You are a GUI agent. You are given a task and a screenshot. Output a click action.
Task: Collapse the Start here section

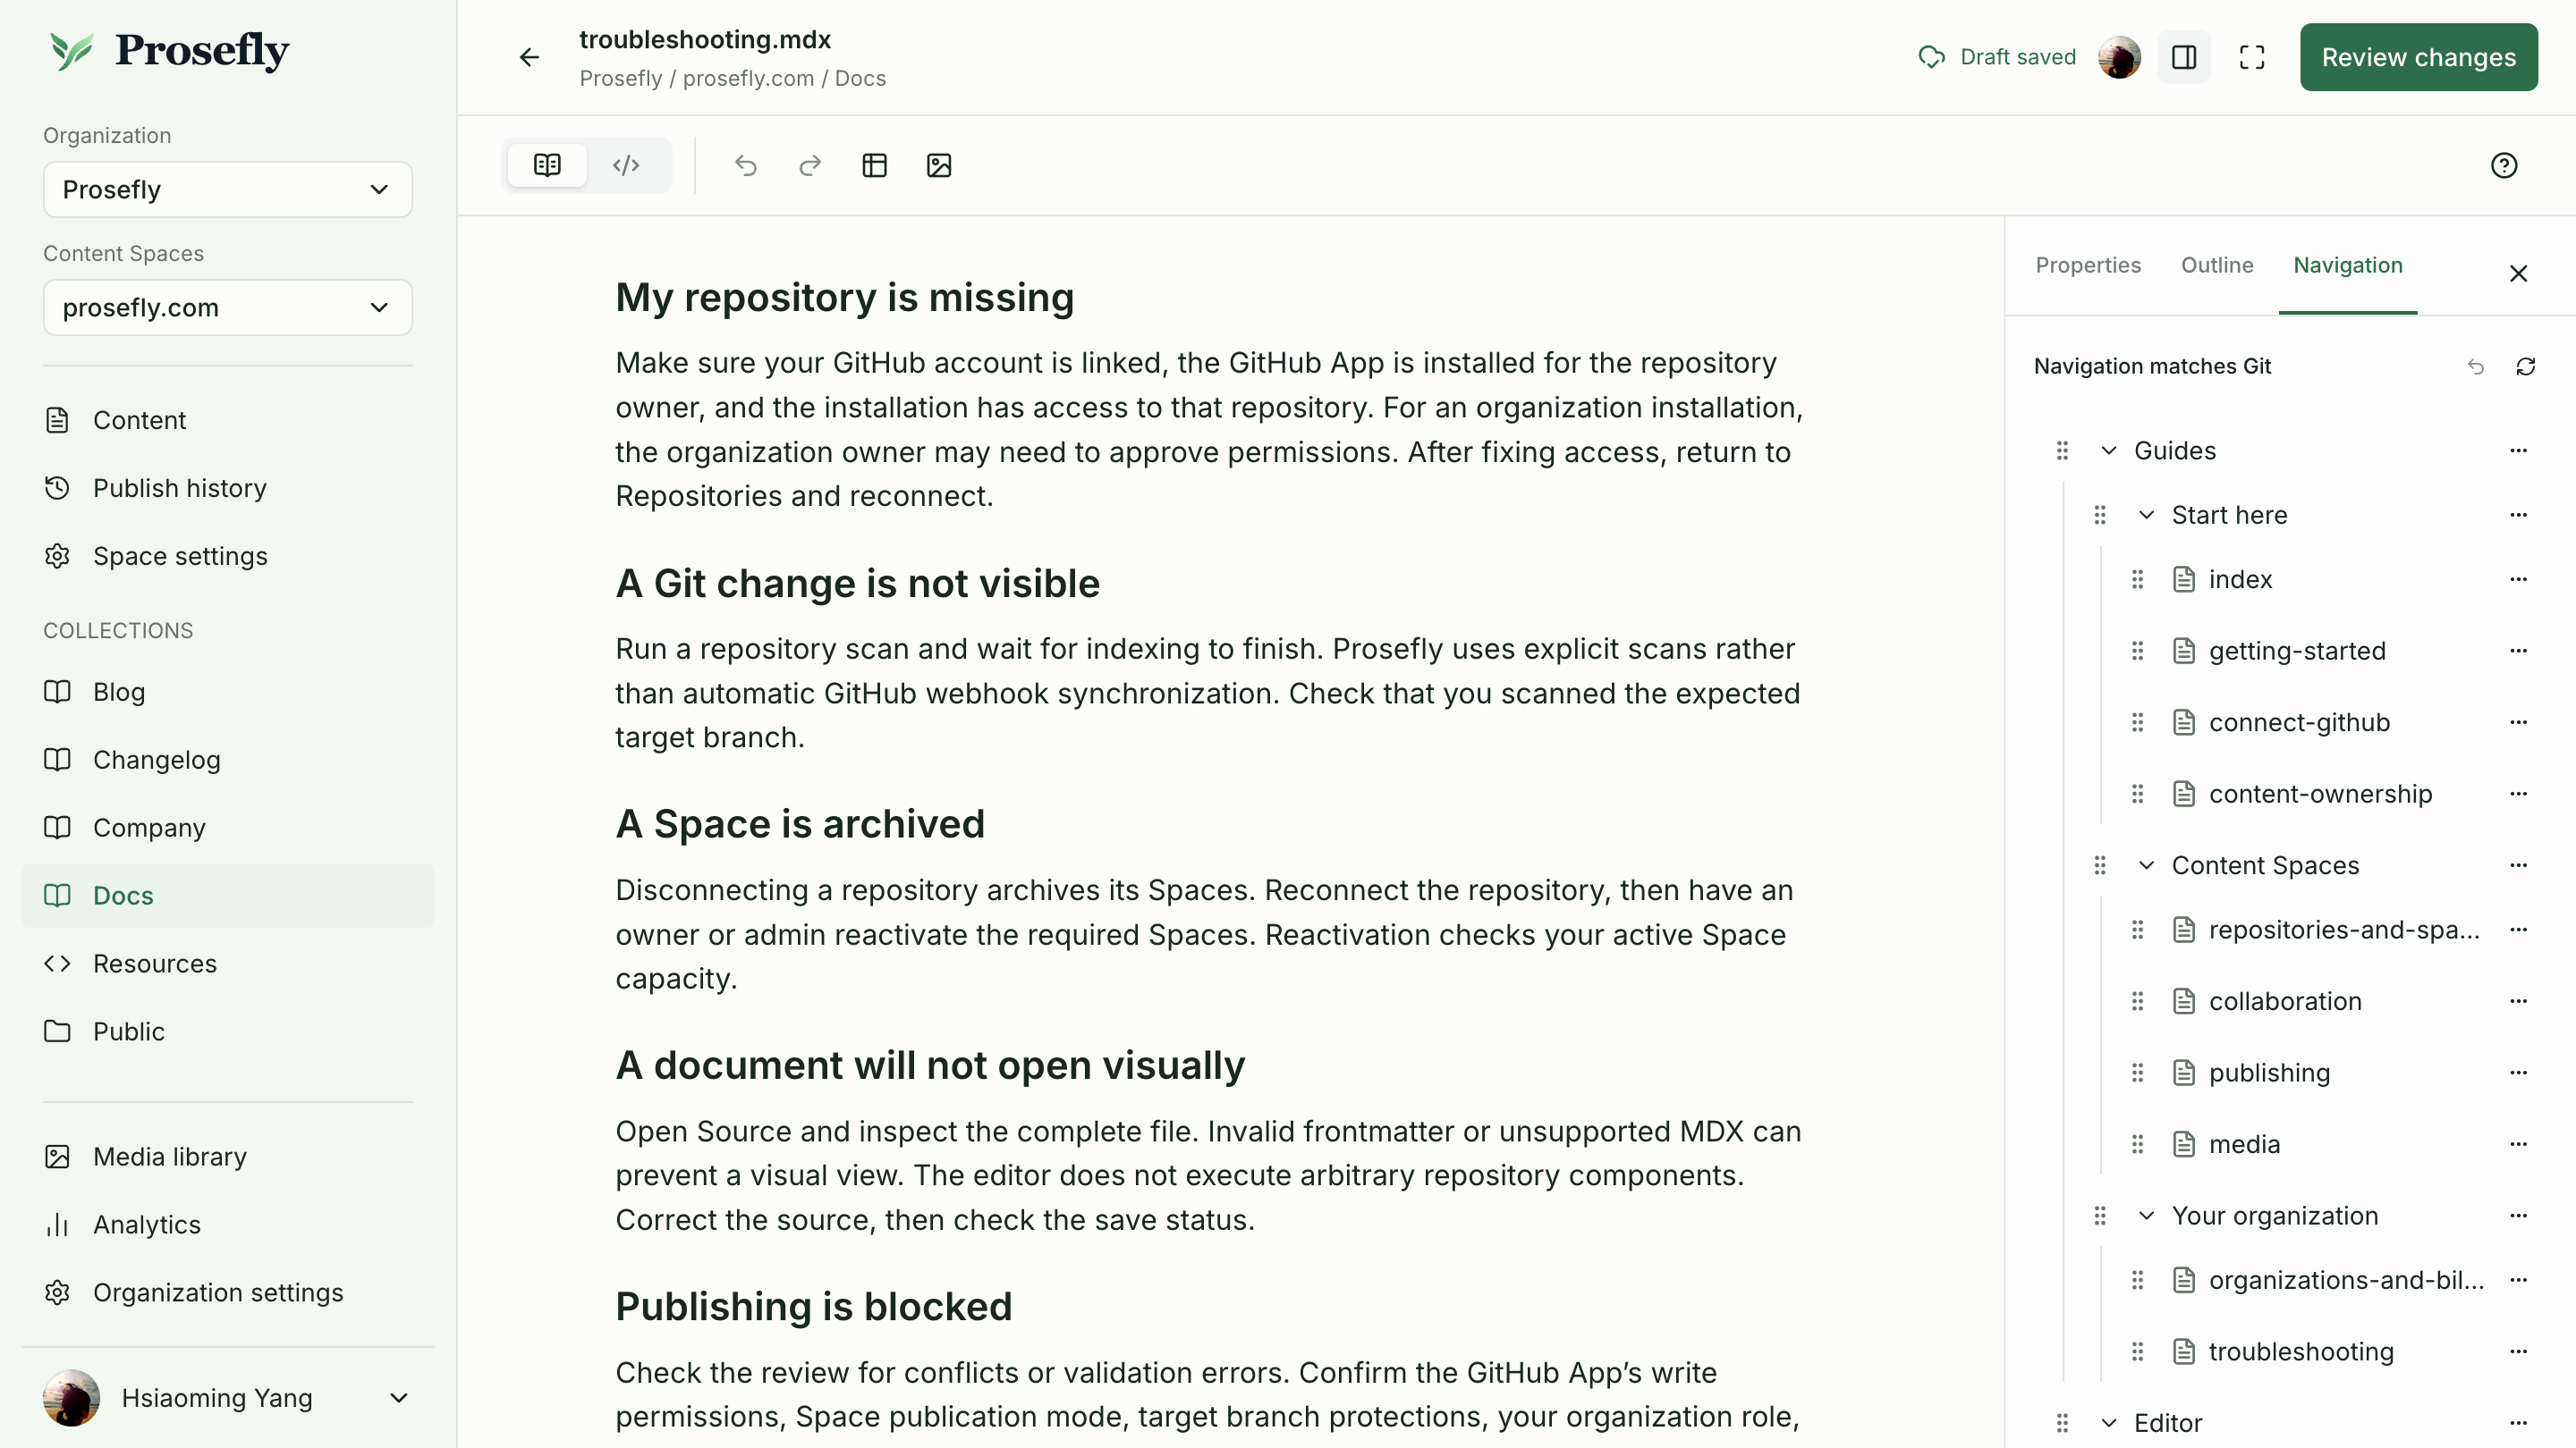pyautogui.click(x=2146, y=515)
